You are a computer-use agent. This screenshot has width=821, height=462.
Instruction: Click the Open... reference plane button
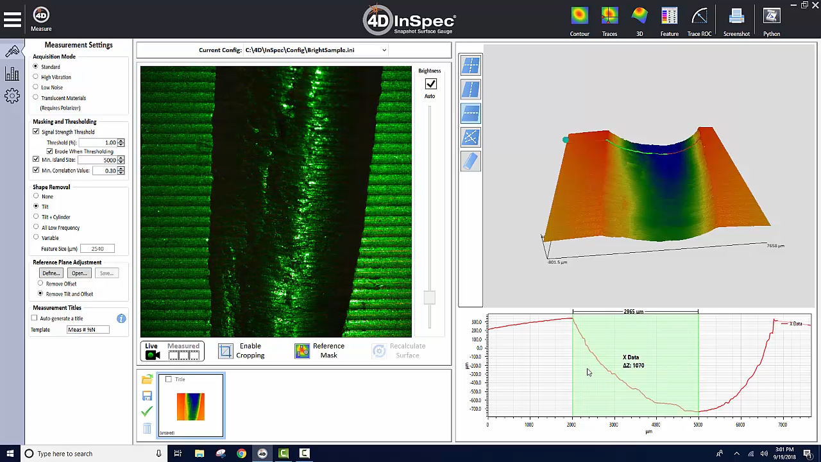click(79, 273)
